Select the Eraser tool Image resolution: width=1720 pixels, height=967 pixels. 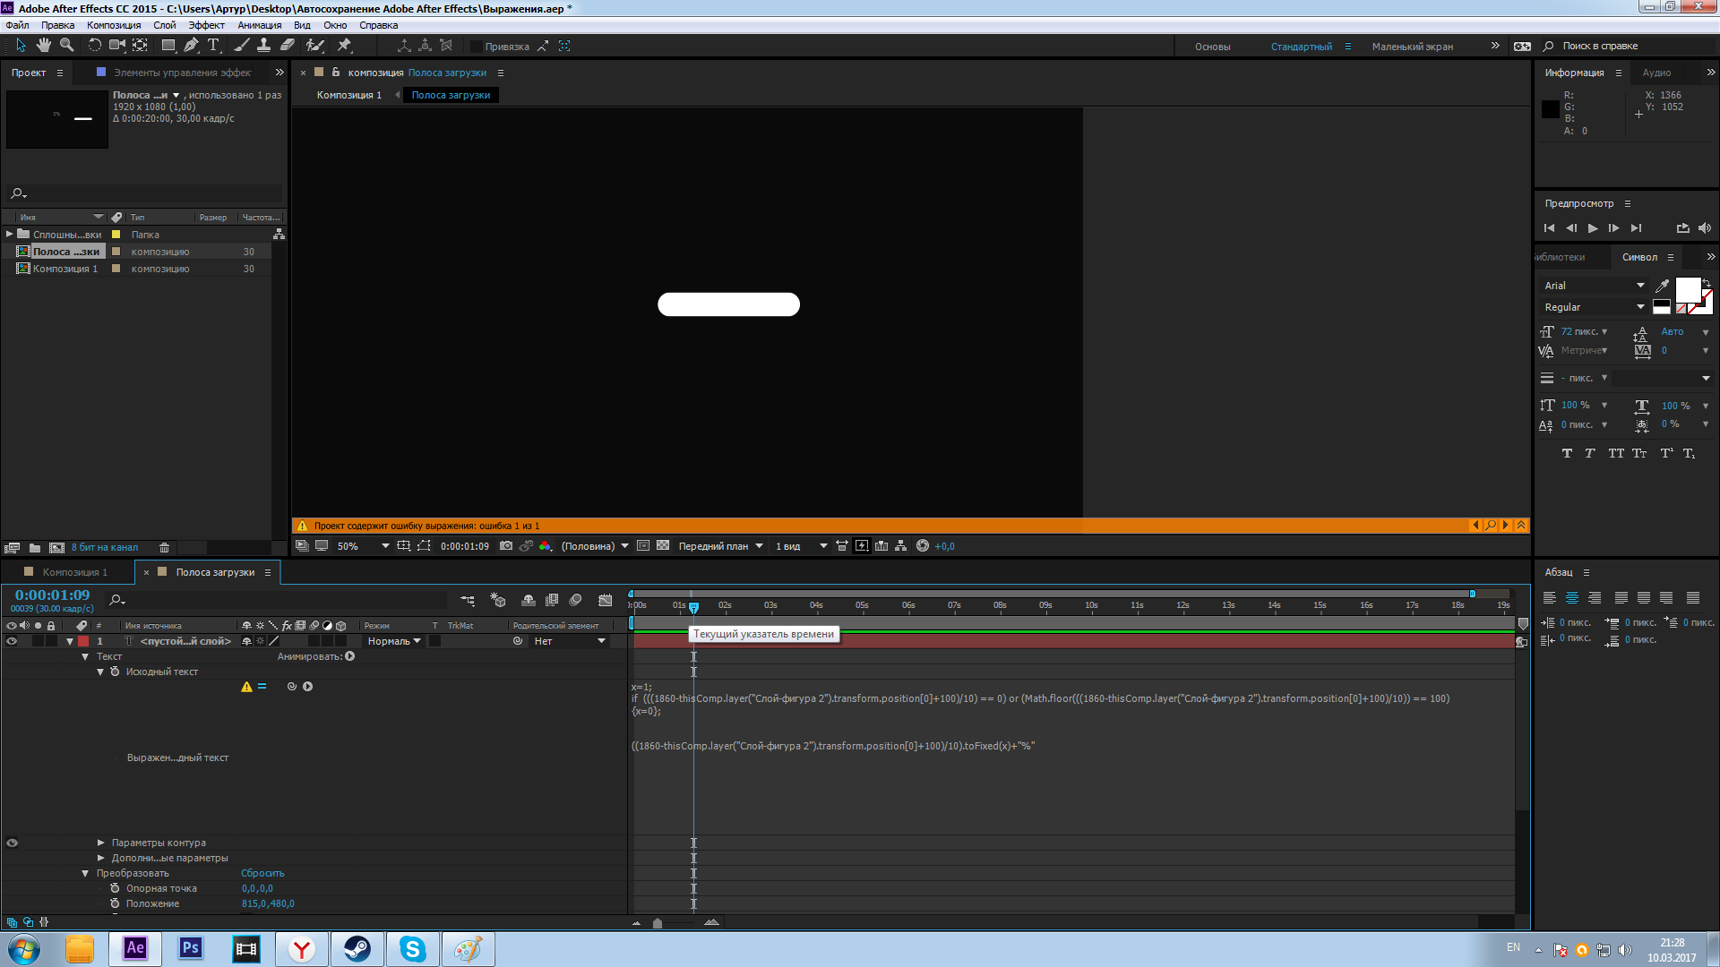tap(288, 46)
